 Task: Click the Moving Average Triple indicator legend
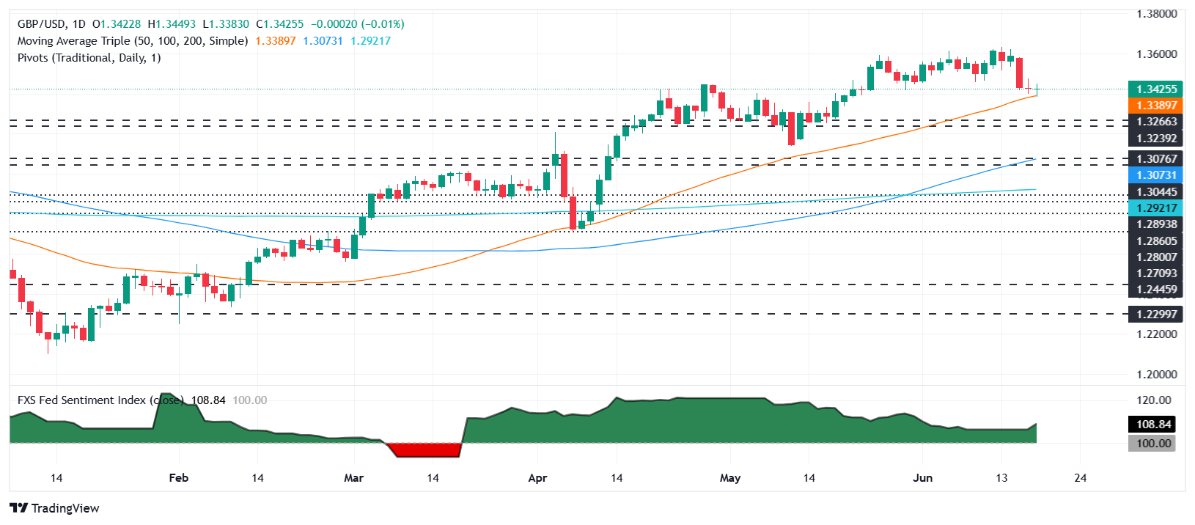pos(132,41)
